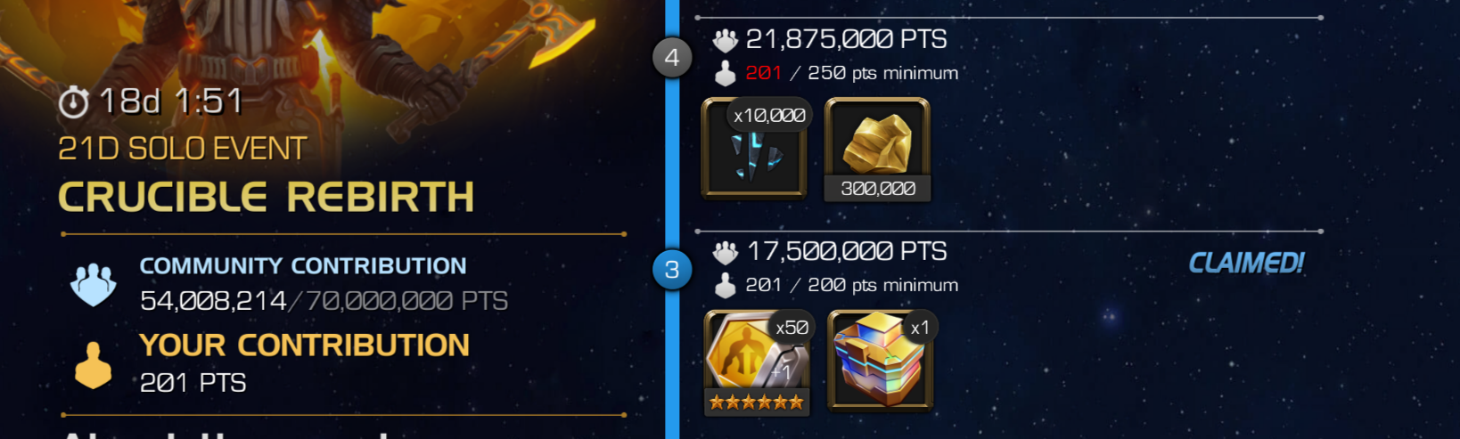The image size is (1460, 439).
Task: Tap the fist icon beside 21,875,000 PTS
Action: click(726, 40)
